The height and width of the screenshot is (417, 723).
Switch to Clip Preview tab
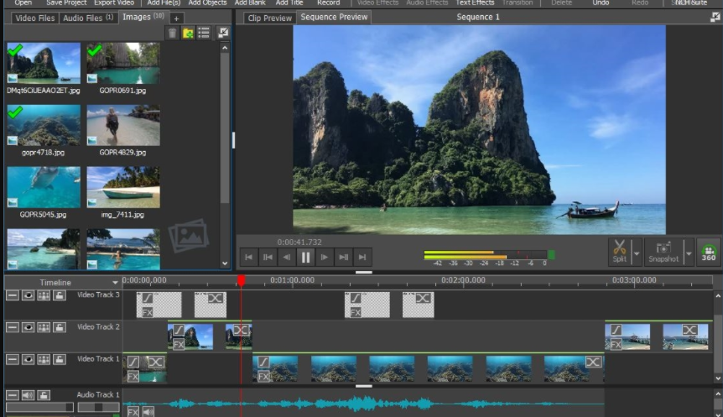point(270,18)
